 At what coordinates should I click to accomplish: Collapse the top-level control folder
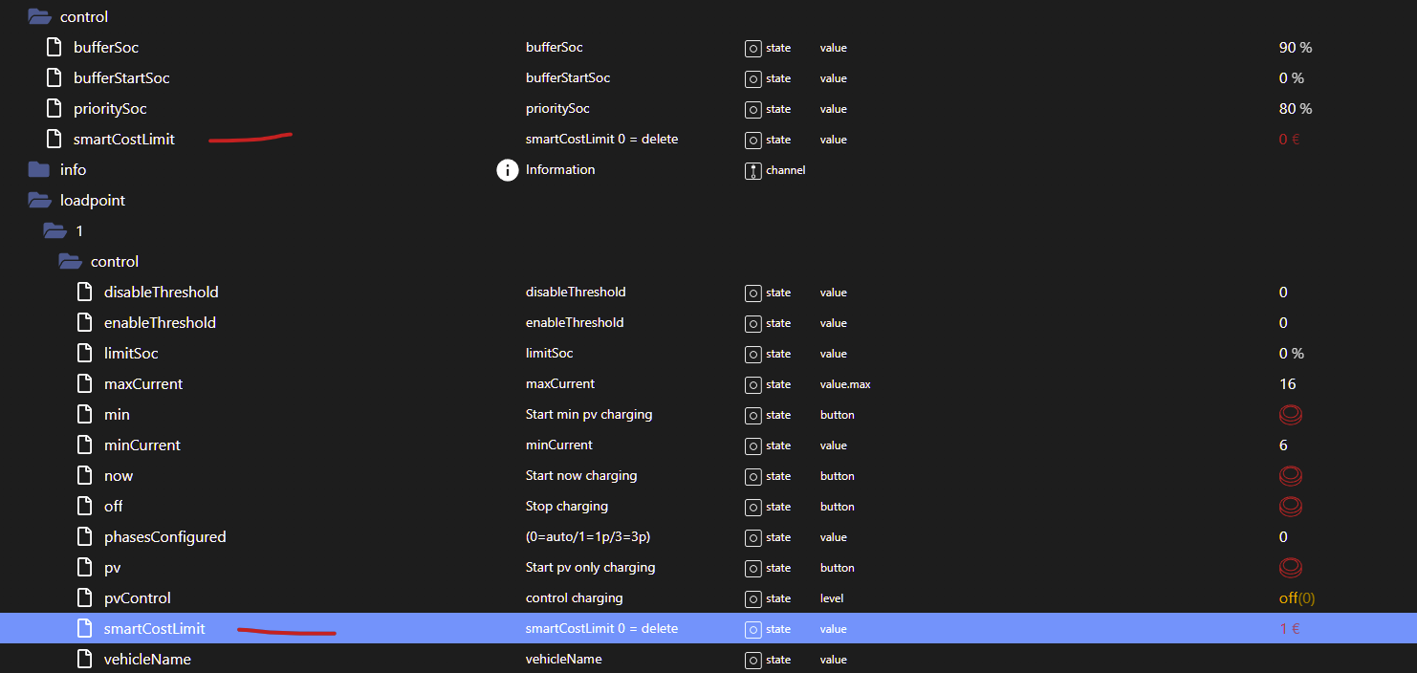pyautogui.click(x=39, y=16)
